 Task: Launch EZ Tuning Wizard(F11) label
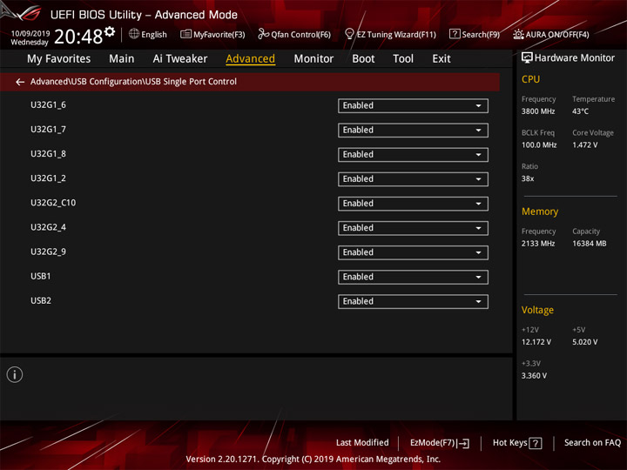click(396, 34)
